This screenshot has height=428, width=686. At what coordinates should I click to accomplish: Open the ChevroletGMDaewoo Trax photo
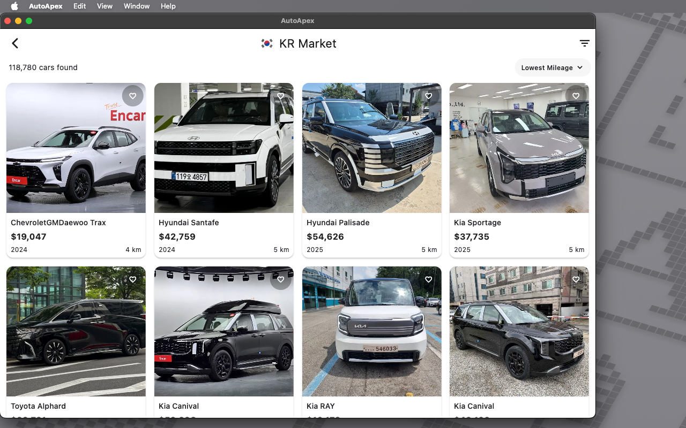[76, 148]
